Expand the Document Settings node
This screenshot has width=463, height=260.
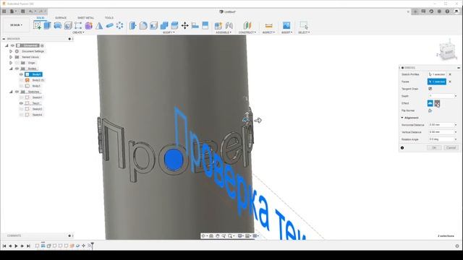[11, 51]
